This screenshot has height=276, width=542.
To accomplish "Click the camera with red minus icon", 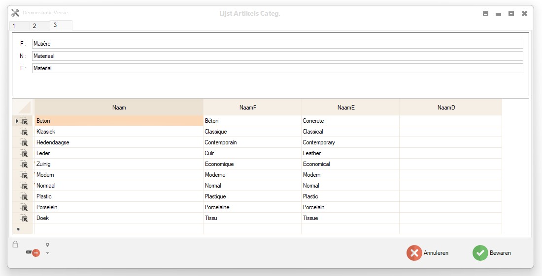I will pos(33,252).
